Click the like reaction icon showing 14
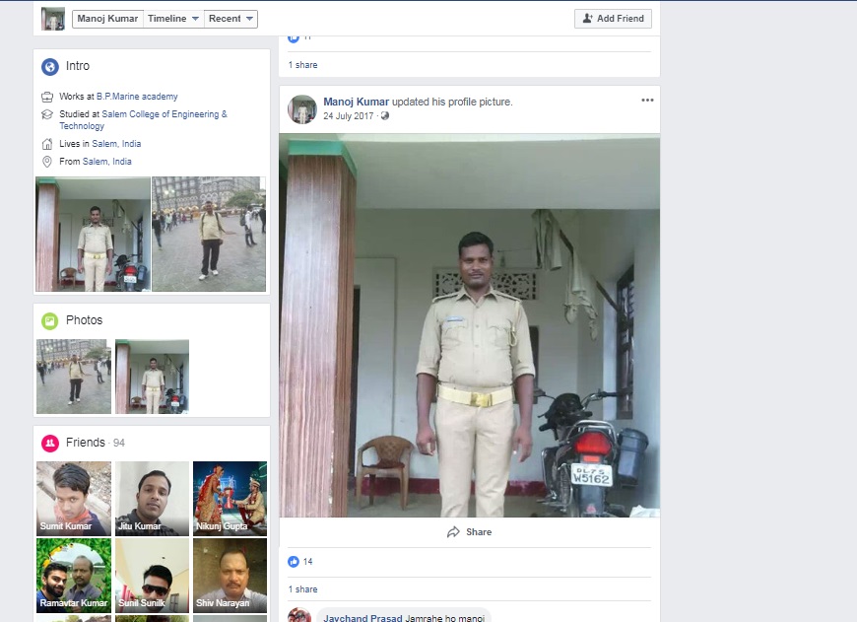 tap(294, 561)
